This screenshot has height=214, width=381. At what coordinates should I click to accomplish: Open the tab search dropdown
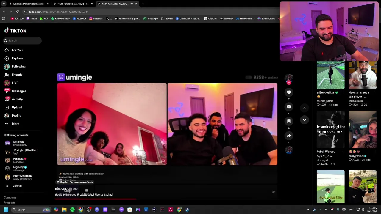point(4,4)
